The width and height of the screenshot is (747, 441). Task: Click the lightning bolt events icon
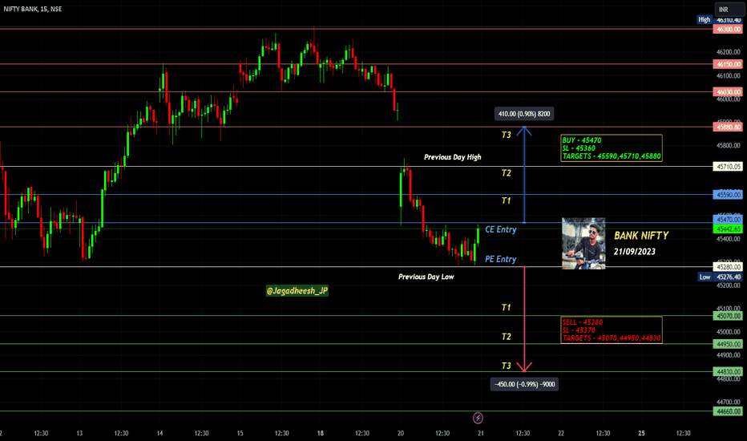(x=478, y=418)
